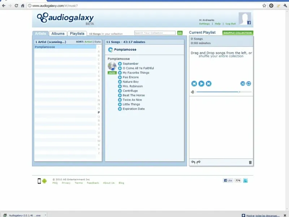Redo the playlist change
Viewport: 289px width, 217px height.
[x=198, y=162]
